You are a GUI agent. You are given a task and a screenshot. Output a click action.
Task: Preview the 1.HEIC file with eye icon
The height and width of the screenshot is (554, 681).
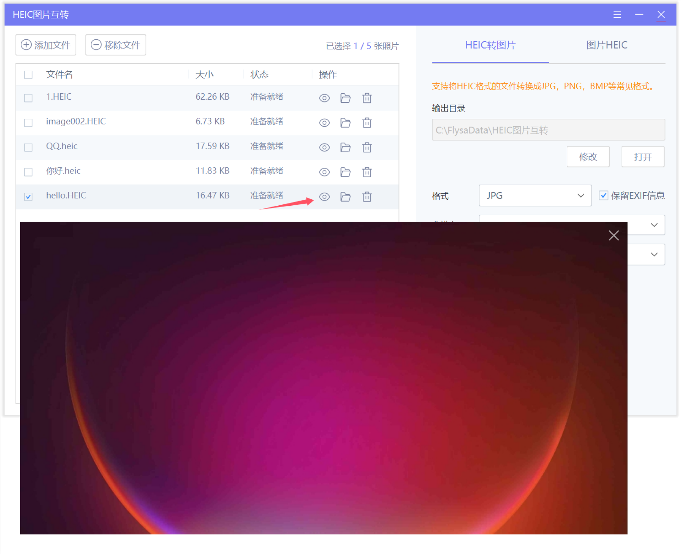pos(324,98)
